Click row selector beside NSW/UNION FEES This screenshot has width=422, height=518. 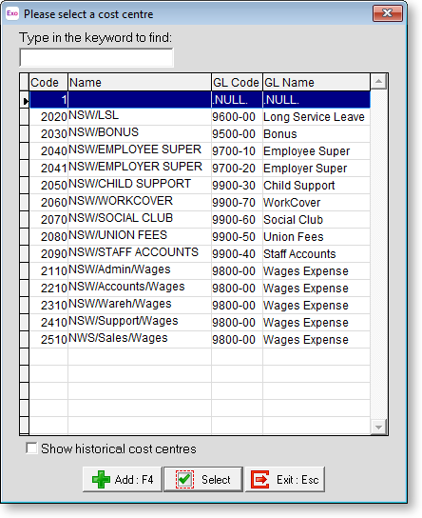point(25,236)
